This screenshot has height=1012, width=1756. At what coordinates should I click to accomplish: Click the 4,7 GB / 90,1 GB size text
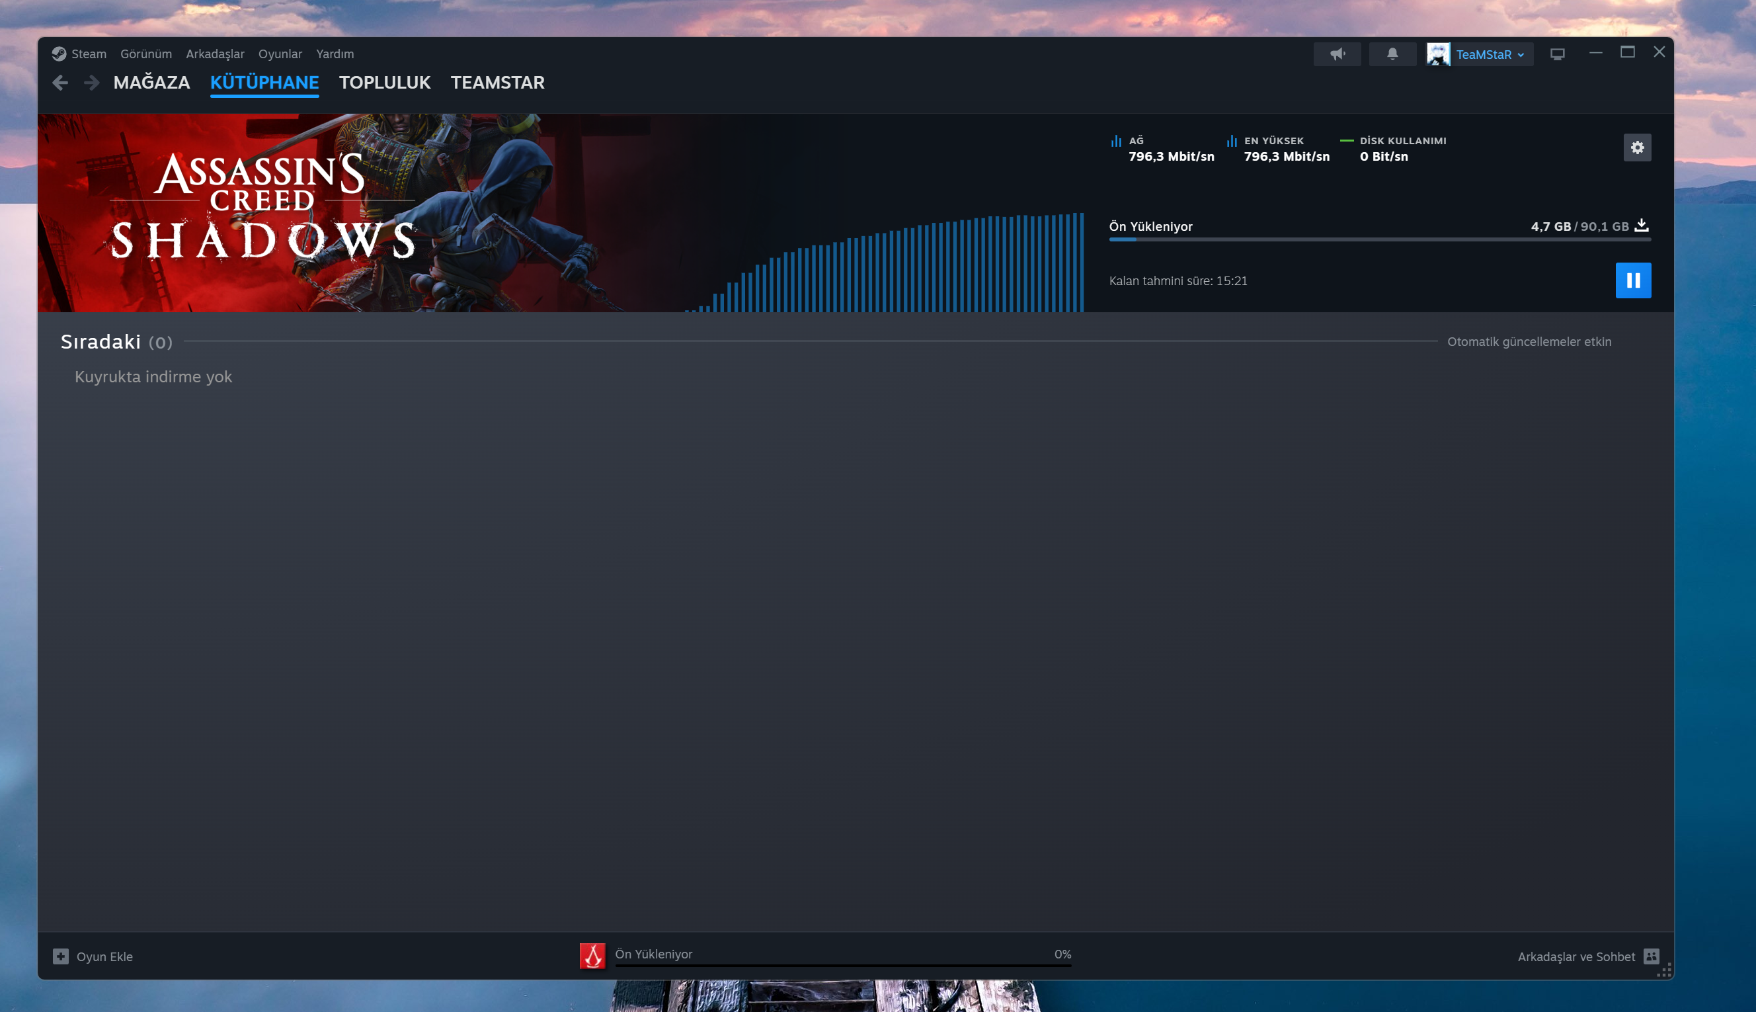point(1579,227)
